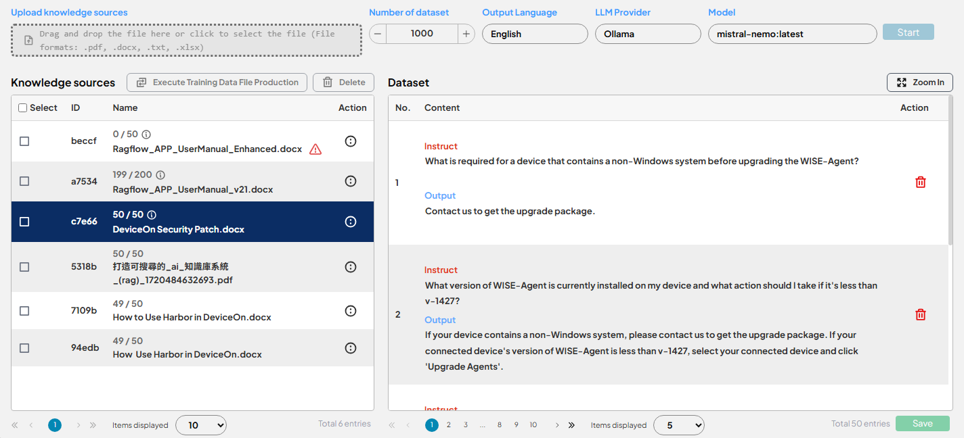This screenshot has height=438, width=964.
Task: Select checkbox for row 94edb
Action: 24,348
